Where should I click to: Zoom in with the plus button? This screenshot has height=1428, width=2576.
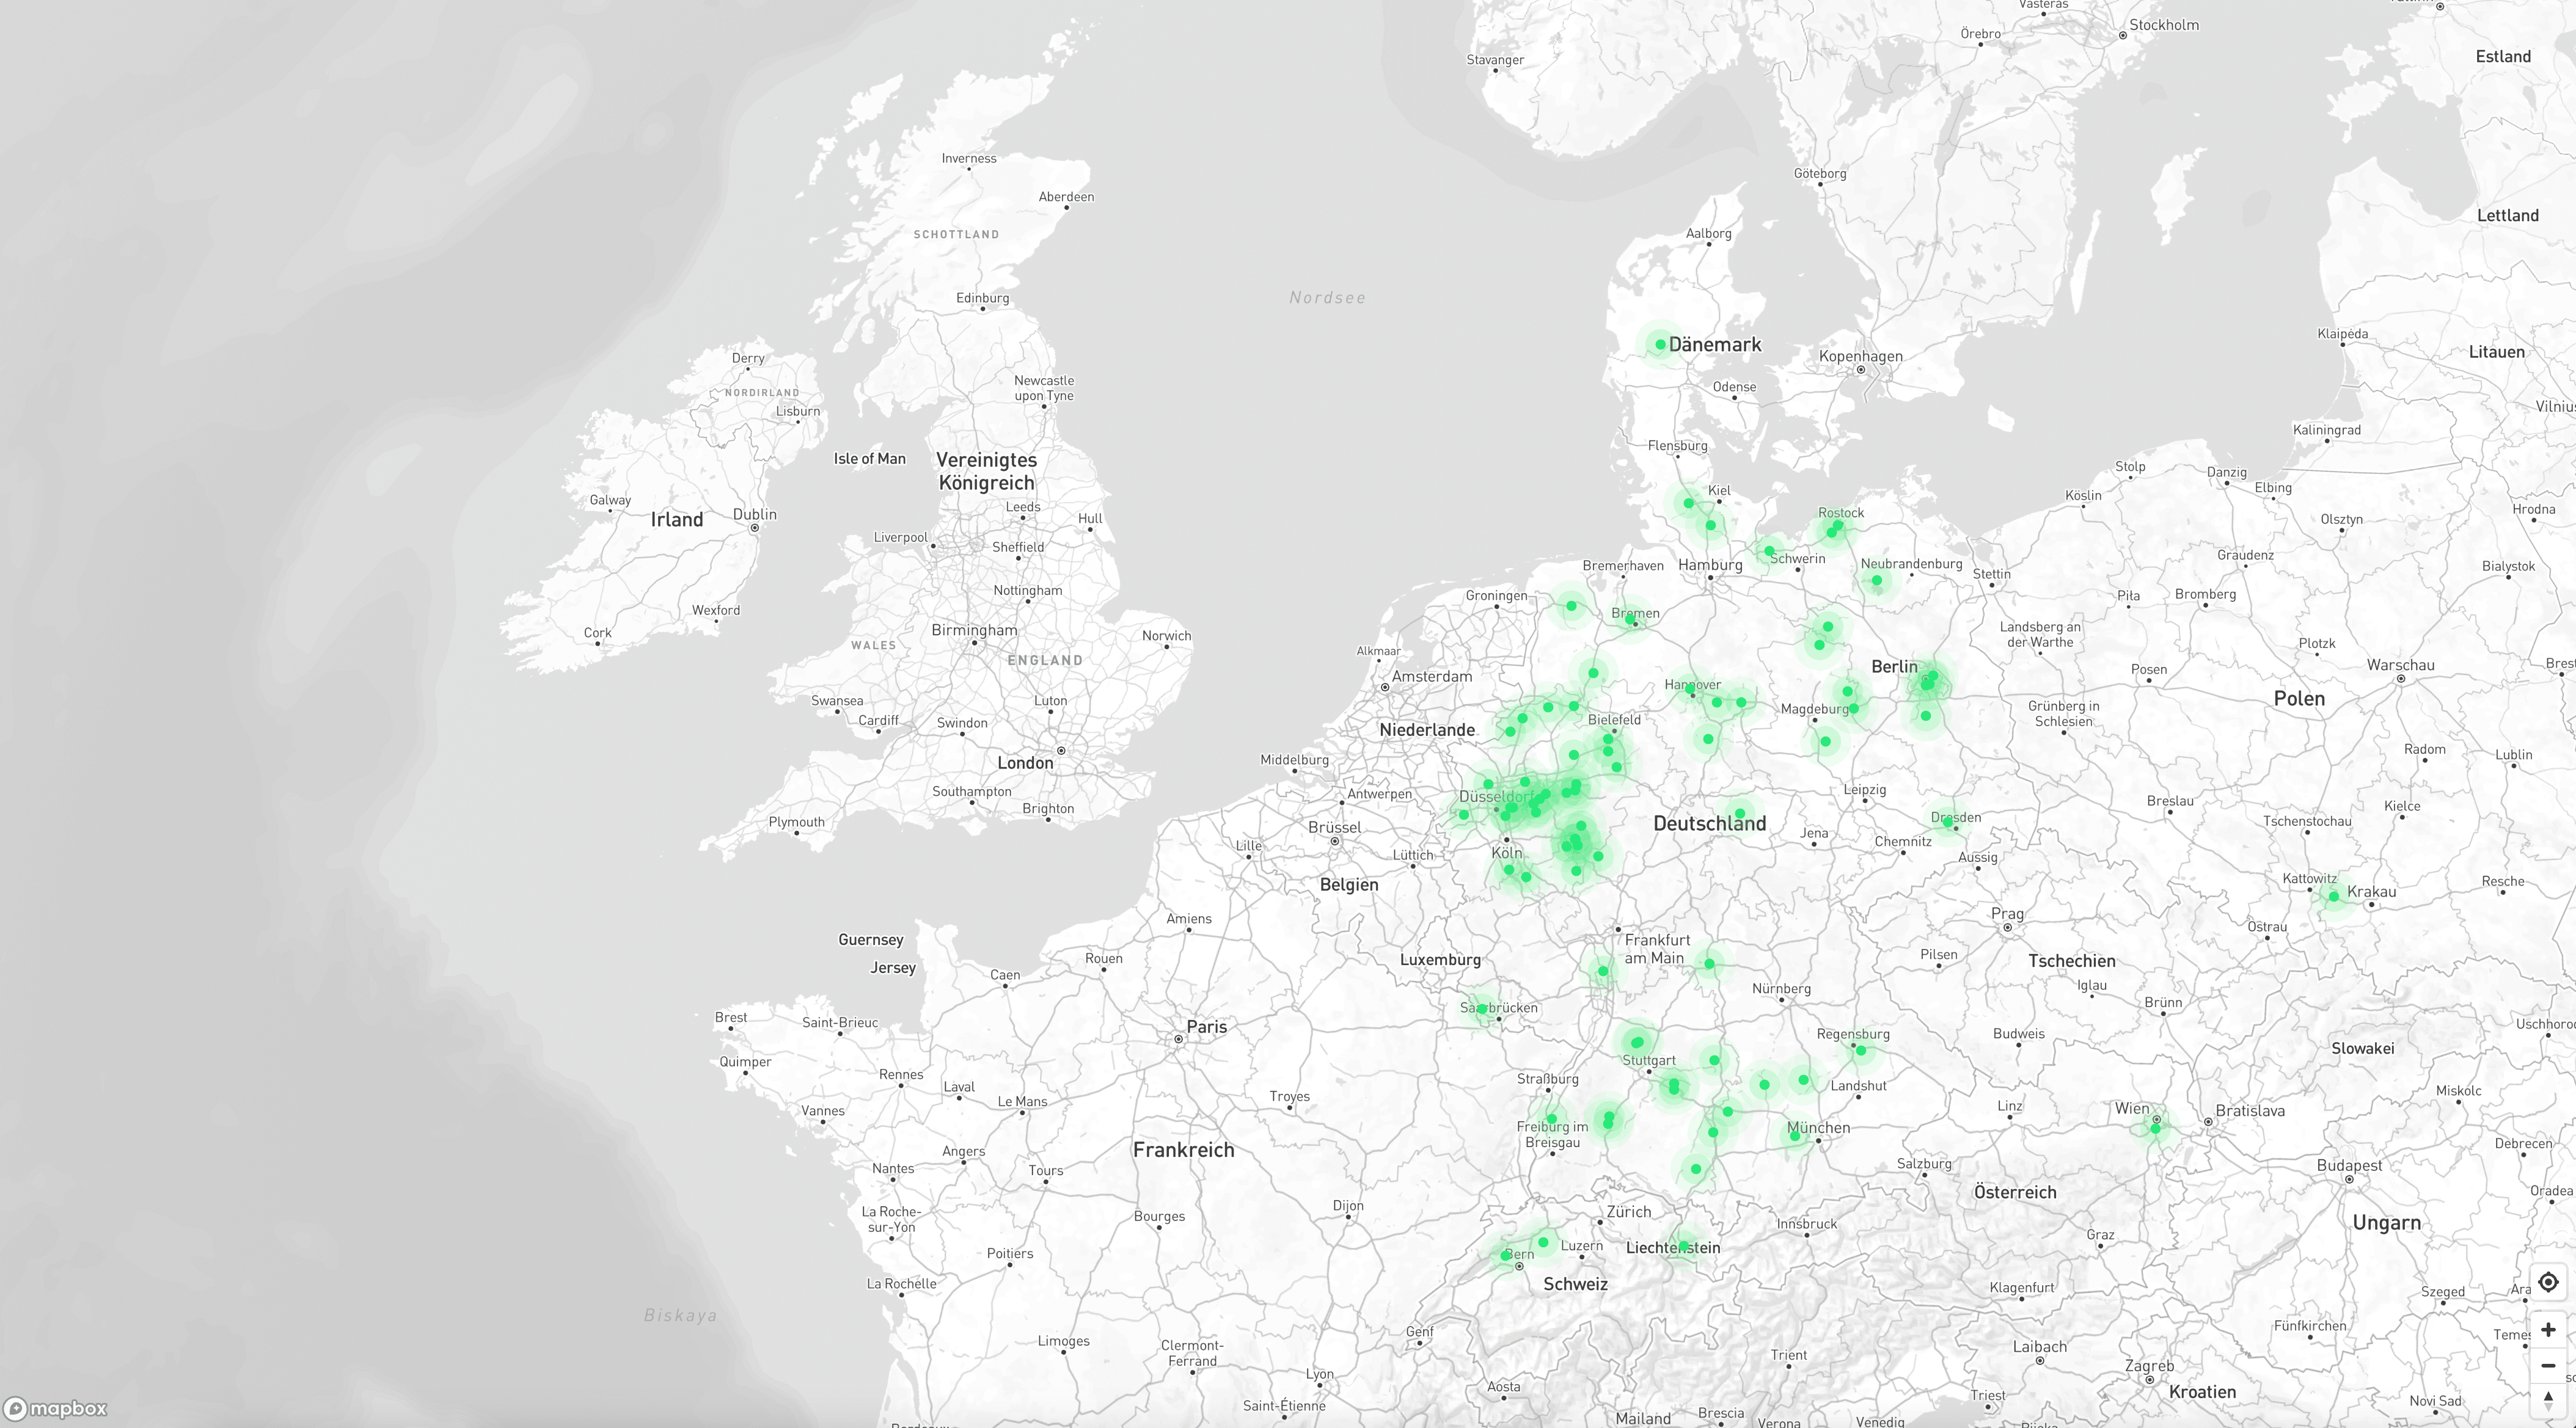[x=2547, y=1330]
